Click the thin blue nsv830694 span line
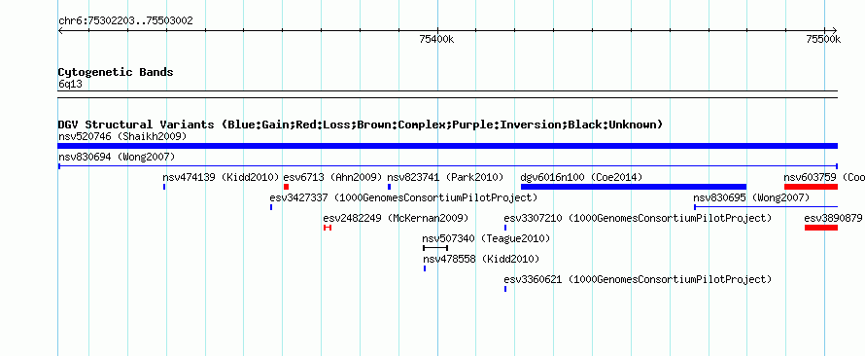Viewport: 865px width, 356px height. point(447,166)
